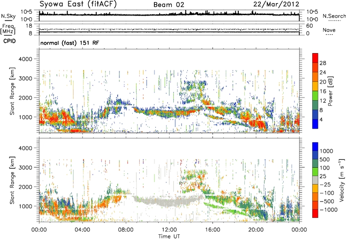Click the 'N.Sky' legend label

8,16
